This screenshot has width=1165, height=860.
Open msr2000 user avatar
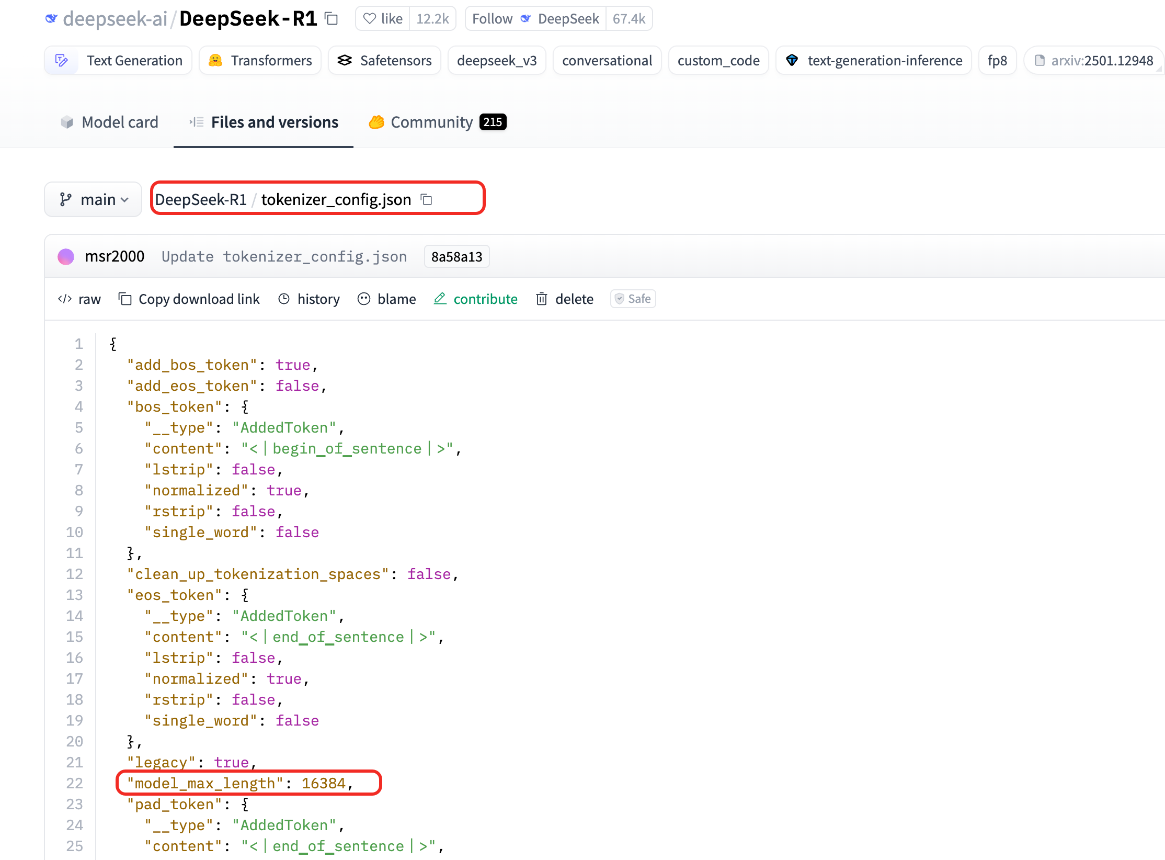(x=66, y=256)
